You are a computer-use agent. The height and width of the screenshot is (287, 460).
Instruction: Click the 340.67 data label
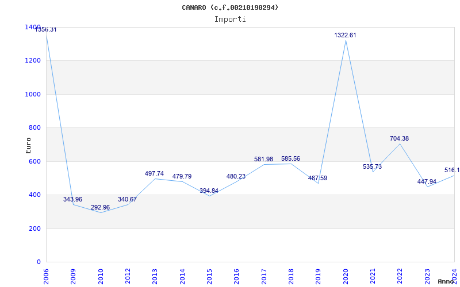pos(127,199)
